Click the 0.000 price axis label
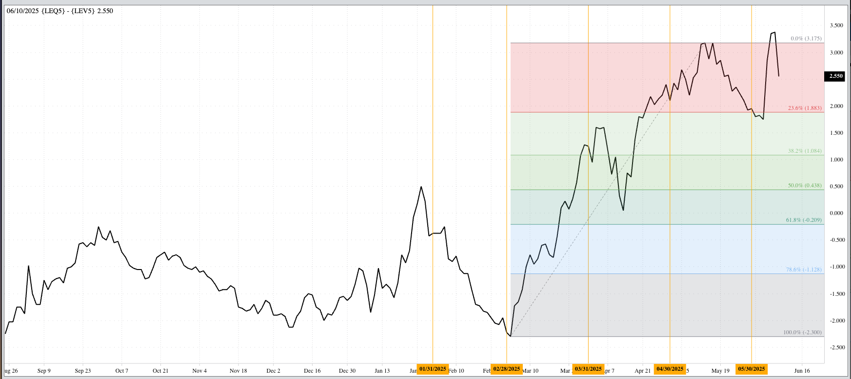 (836, 213)
